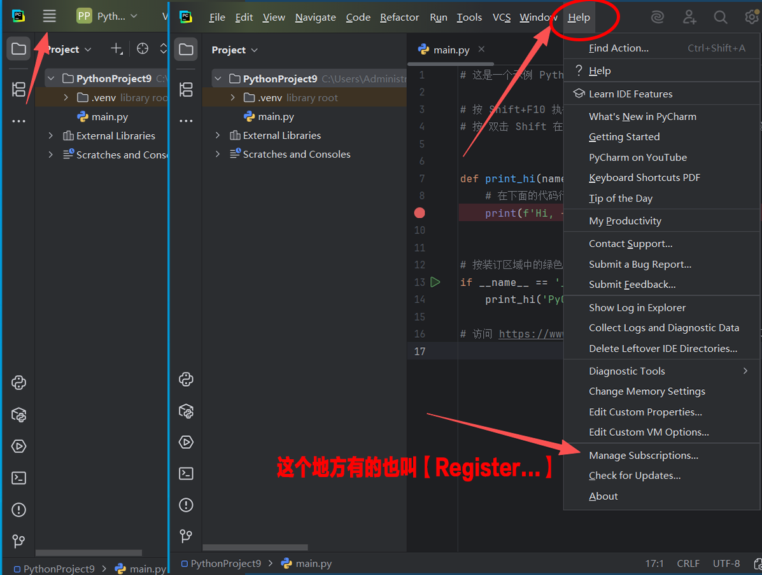The height and width of the screenshot is (575, 762).
Task: Click CRLF line separator in status bar
Action: (688, 564)
